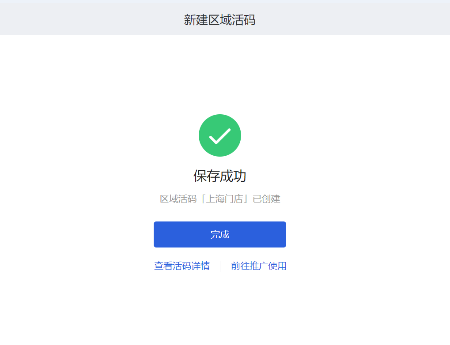View details of the created 活码
Image resolution: width=450 pixels, height=345 pixels.
tap(182, 266)
